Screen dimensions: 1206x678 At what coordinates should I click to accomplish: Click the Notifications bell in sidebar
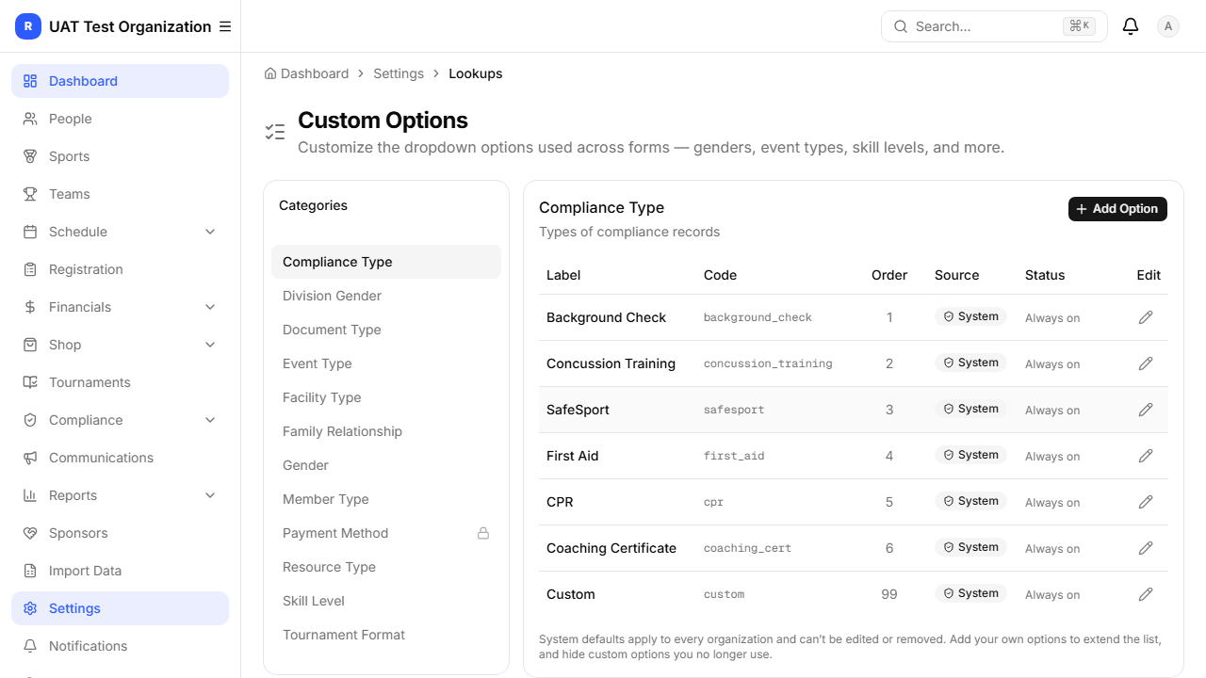(30, 646)
